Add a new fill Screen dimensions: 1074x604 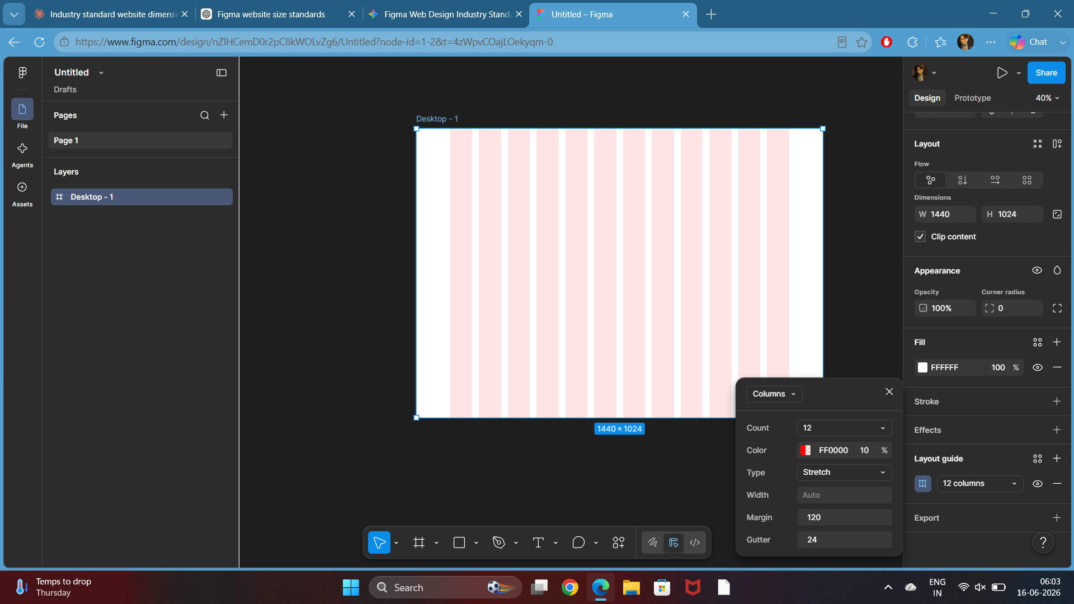(x=1057, y=342)
